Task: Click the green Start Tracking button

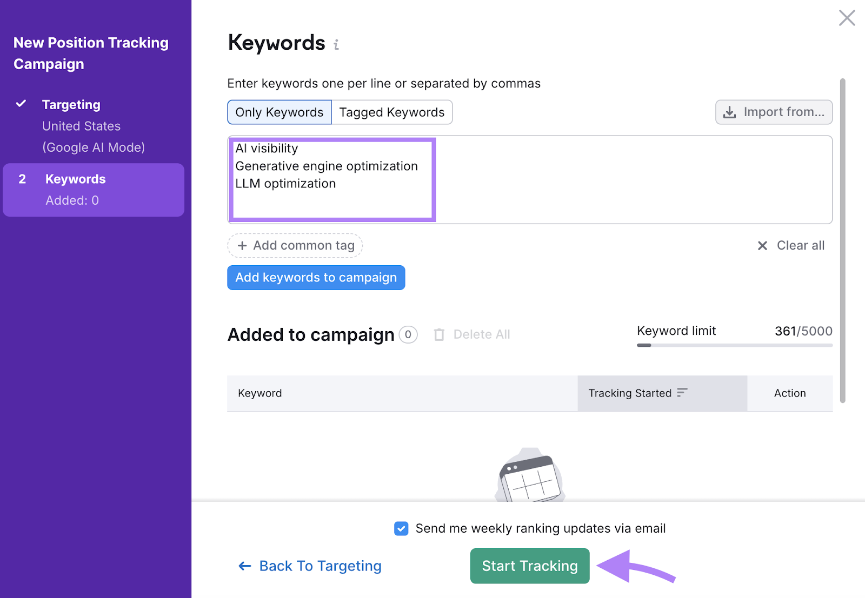Action: [529, 566]
